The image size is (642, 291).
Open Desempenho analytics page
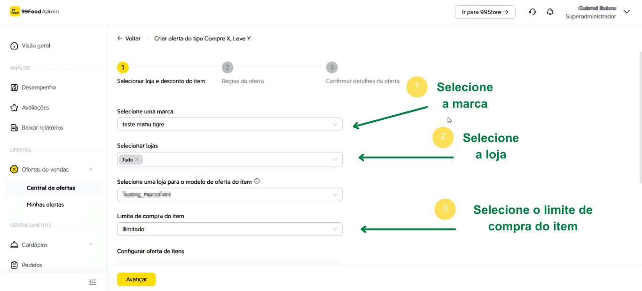[39, 87]
